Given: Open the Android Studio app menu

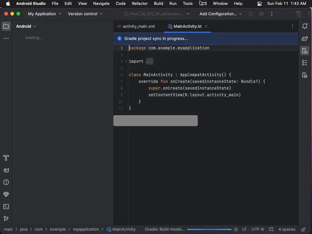Looking at the screenshot, I should click(31, 4).
